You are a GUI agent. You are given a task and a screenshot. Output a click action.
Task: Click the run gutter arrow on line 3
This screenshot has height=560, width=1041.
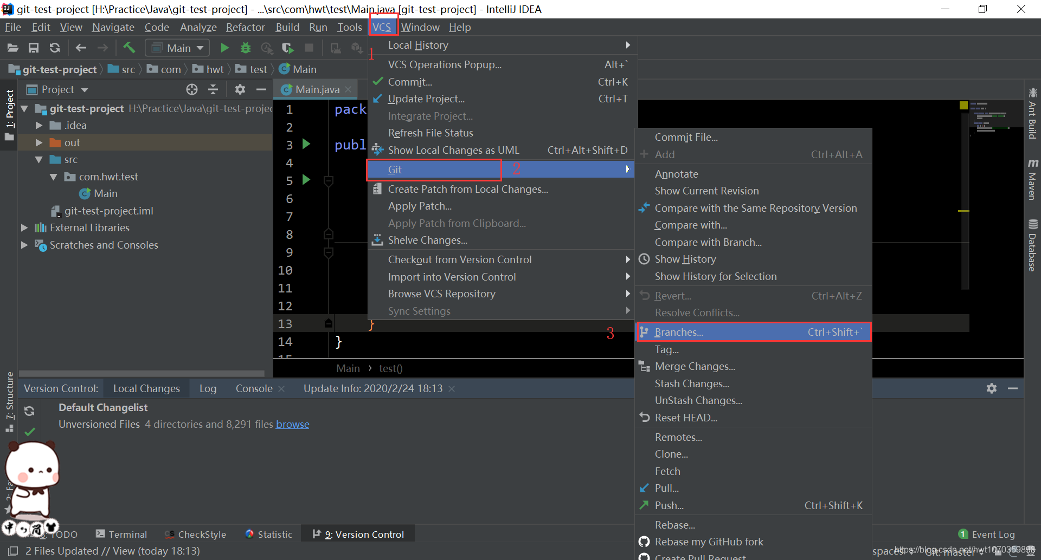[x=306, y=144]
